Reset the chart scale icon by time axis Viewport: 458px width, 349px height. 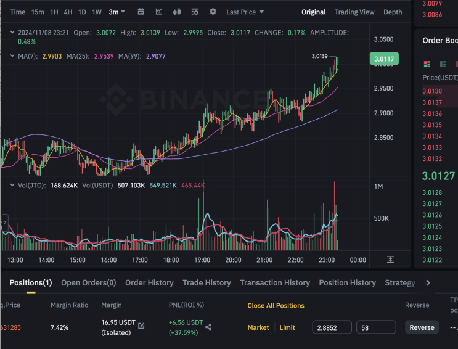point(391,260)
